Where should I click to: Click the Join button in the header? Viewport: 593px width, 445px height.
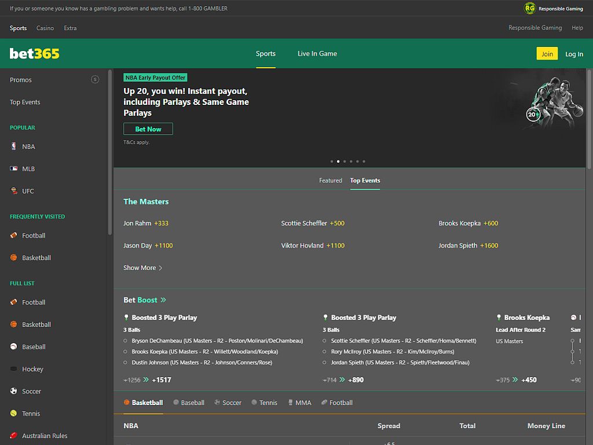[547, 53]
